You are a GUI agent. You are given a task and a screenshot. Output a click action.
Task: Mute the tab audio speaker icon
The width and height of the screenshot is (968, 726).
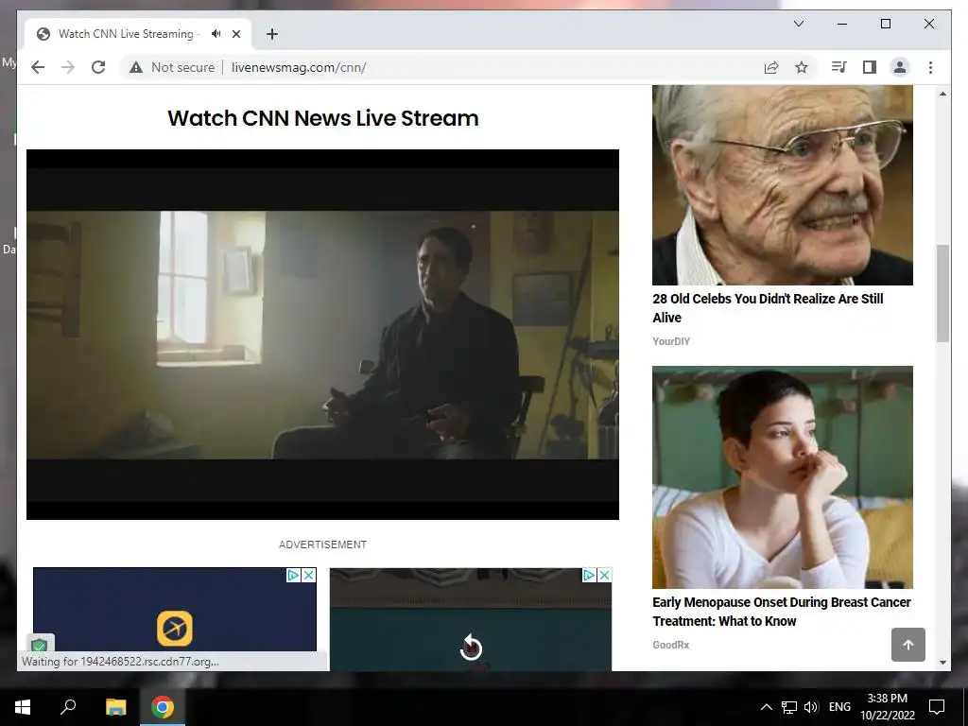pyautogui.click(x=216, y=34)
